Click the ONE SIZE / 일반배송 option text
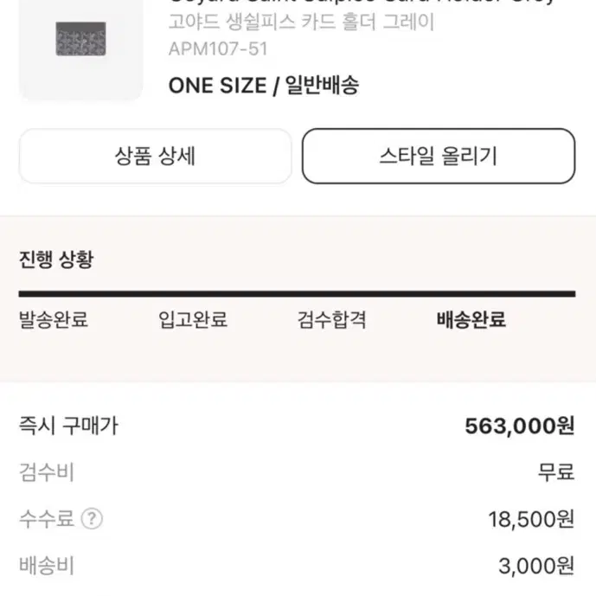The width and height of the screenshot is (596, 596). click(264, 85)
